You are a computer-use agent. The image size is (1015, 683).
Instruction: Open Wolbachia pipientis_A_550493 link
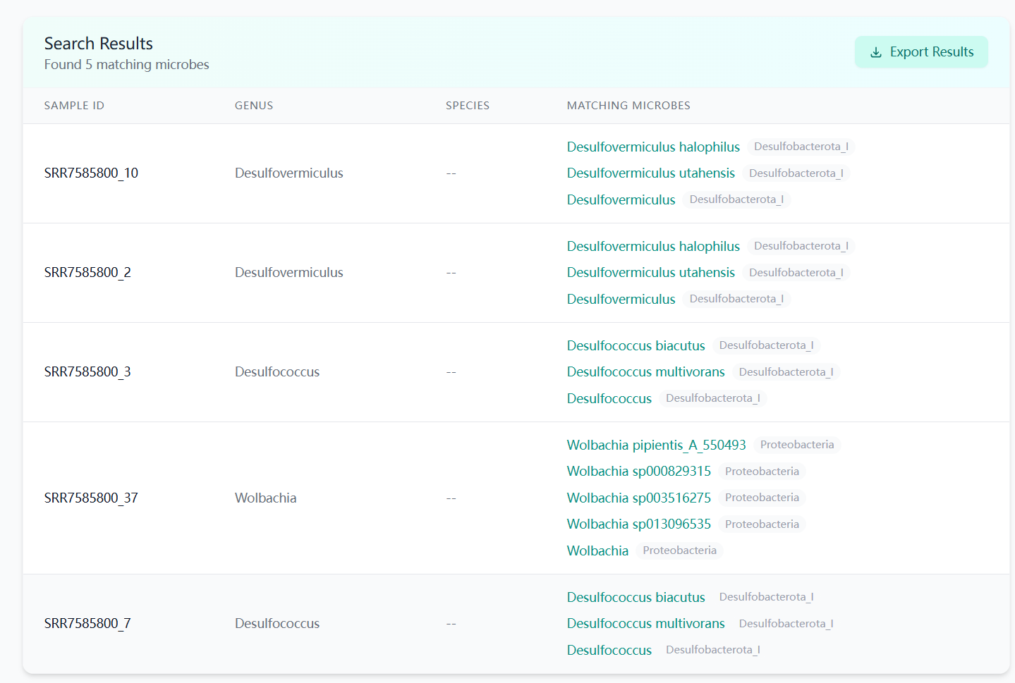[x=657, y=445]
